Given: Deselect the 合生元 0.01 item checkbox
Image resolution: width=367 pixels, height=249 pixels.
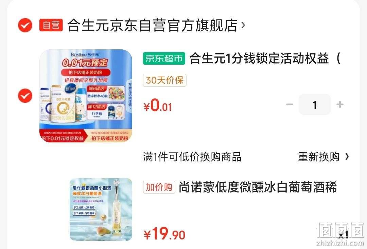Looking at the screenshot, I should (25, 95).
